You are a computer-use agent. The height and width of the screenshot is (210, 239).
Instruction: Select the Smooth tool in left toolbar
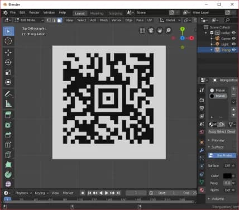click(8, 184)
